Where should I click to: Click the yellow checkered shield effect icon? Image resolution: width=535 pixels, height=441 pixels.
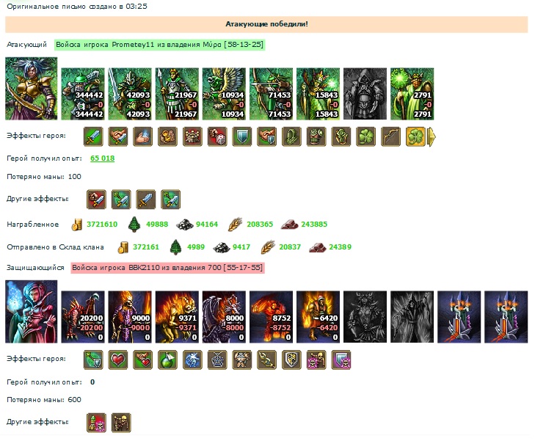pos(292,360)
